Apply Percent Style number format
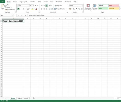The height and width of the screenshot is (102, 121). click(x=74, y=9)
